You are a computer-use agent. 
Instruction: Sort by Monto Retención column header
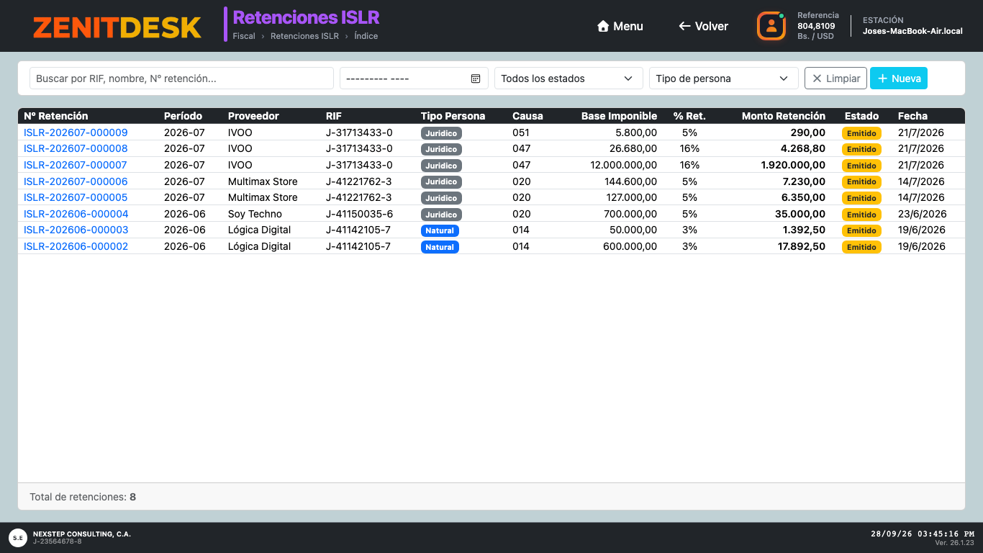(784, 116)
